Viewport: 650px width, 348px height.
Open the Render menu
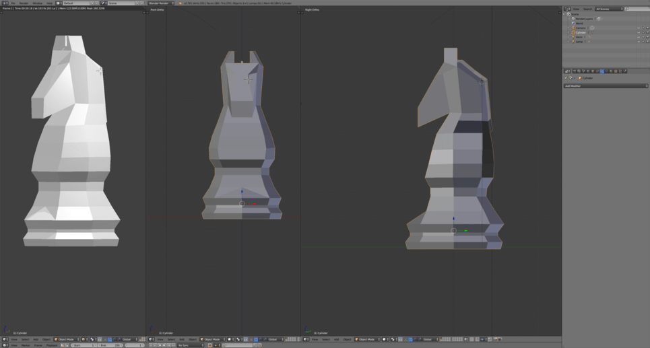coord(24,3)
